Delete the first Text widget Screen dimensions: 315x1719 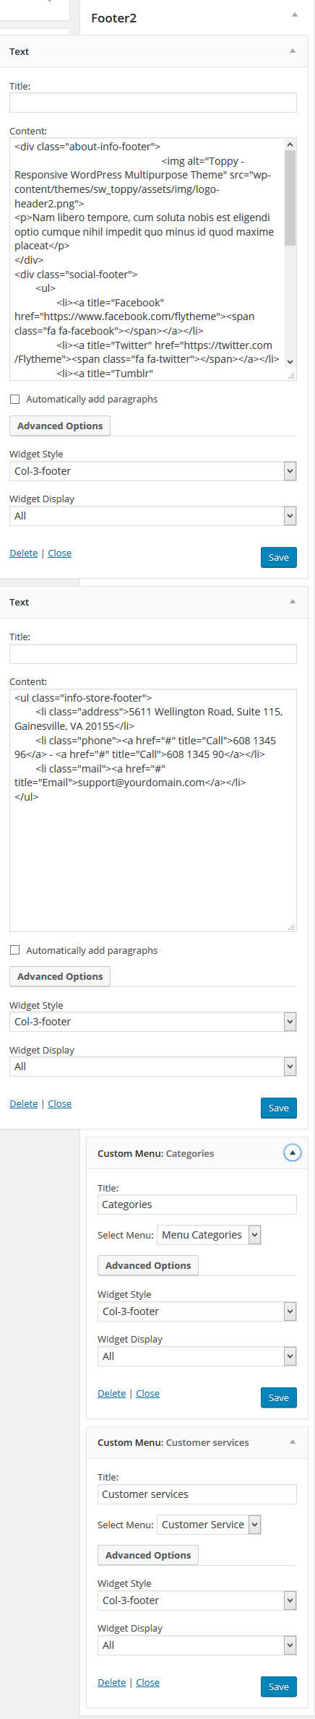point(24,553)
